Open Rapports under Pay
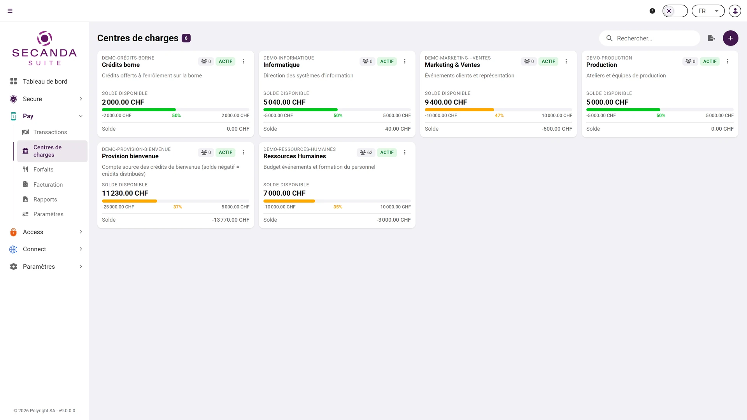The width and height of the screenshot is (747, 420). [x=52, y=199]
